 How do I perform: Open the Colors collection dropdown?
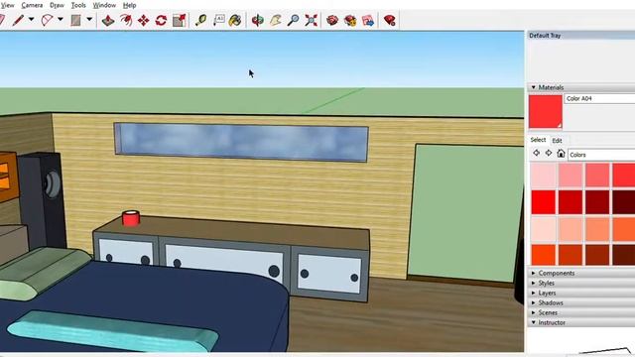(x=601, y=155)
